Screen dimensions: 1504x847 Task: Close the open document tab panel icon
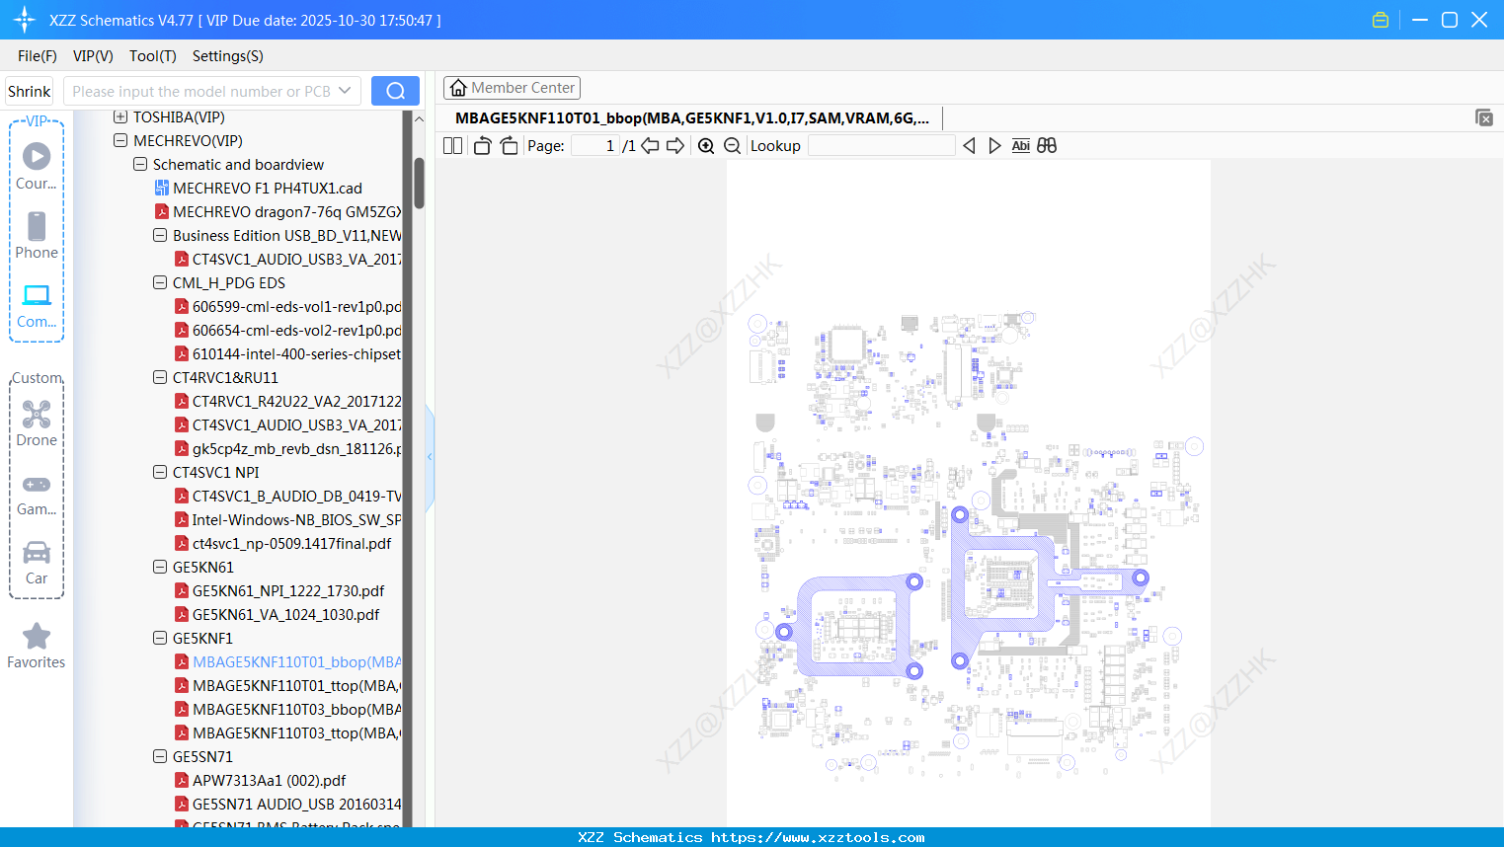(1484, 117)
